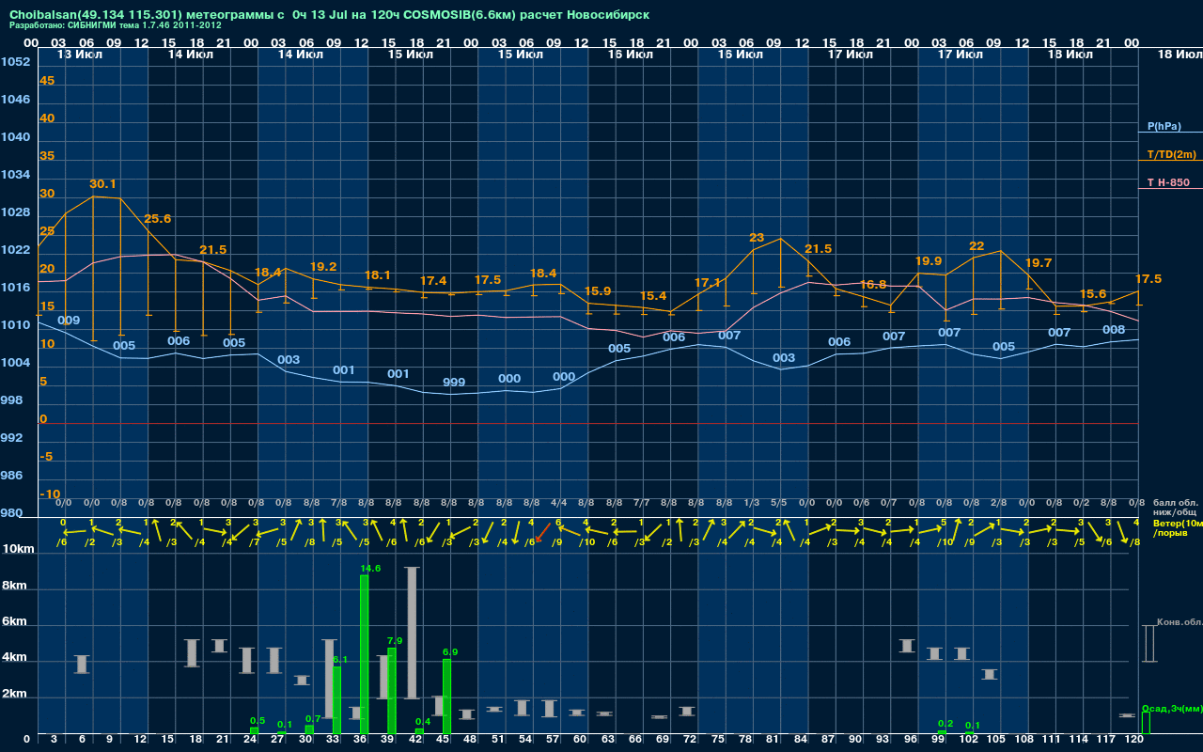Click the -10 temperature axis label
The image size is (1203, 752).
pos(50,494)
